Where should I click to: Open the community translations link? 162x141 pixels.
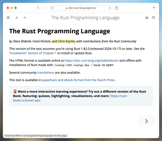pyautogui.click(x=46, y=73)
